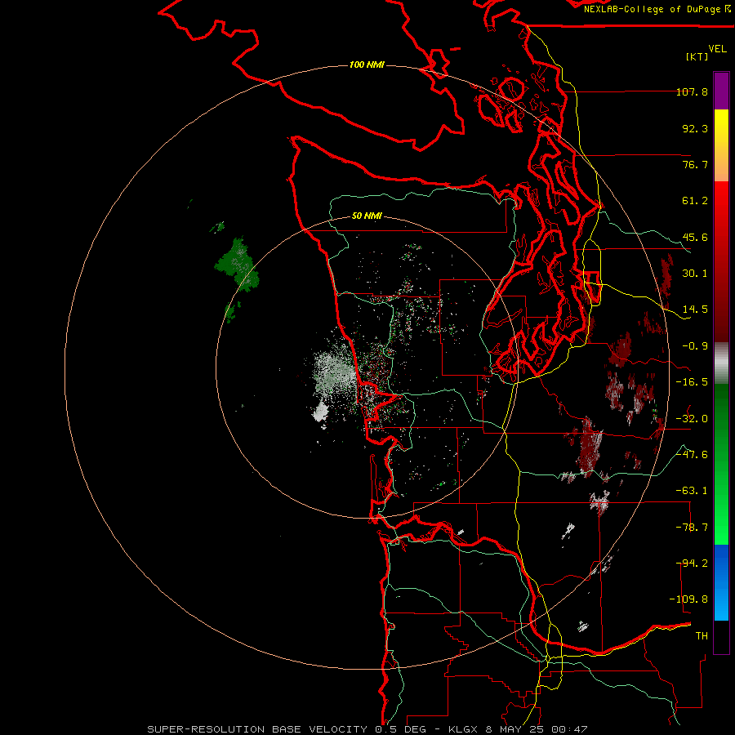Screen dimensions: 735x735
Task: Click the 45.6 velocity scale value
Action: tap(695, 237)
